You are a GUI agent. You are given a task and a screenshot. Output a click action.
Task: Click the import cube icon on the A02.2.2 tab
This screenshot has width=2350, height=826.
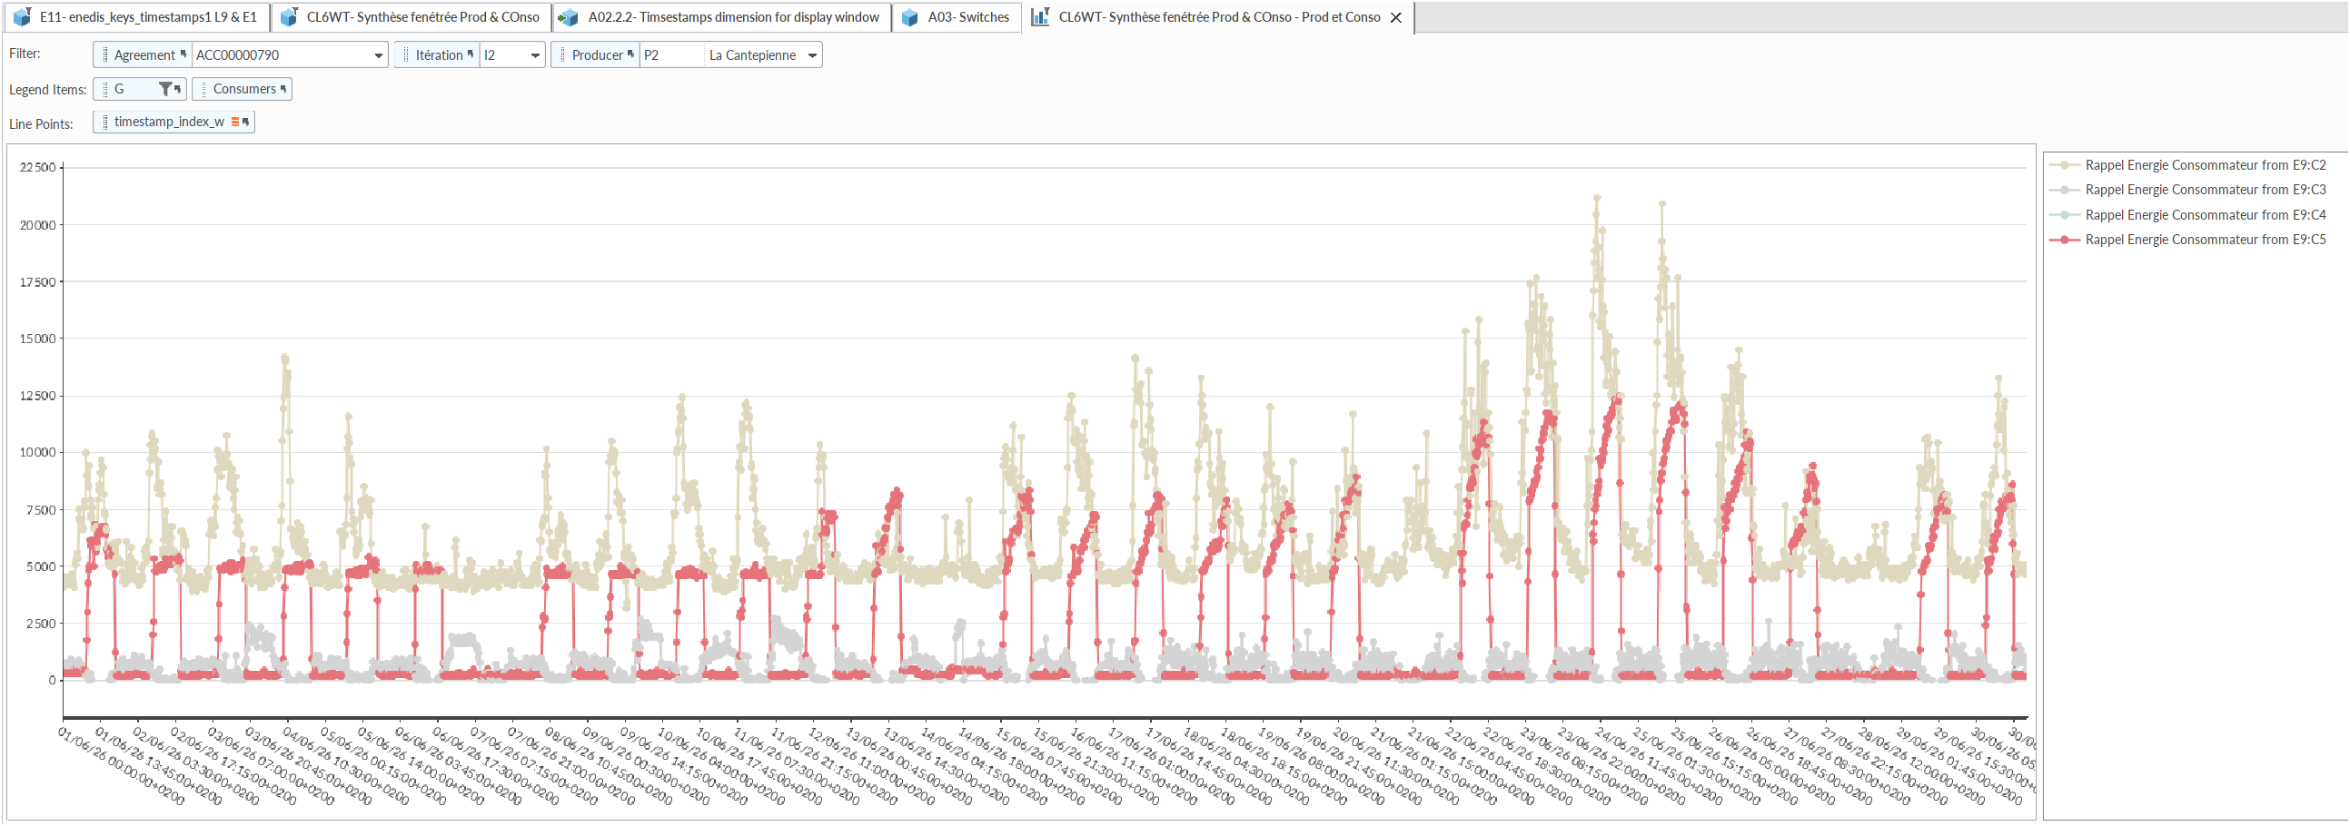pos(568,17)
